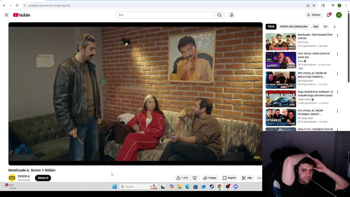Open options menu for Doğu Demirkol'un Arabaları video
Screen dimensions: 350x197
tap(337, 92)
